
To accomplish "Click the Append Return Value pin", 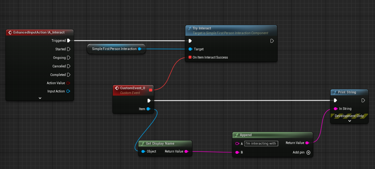I will tap(307, 143).
